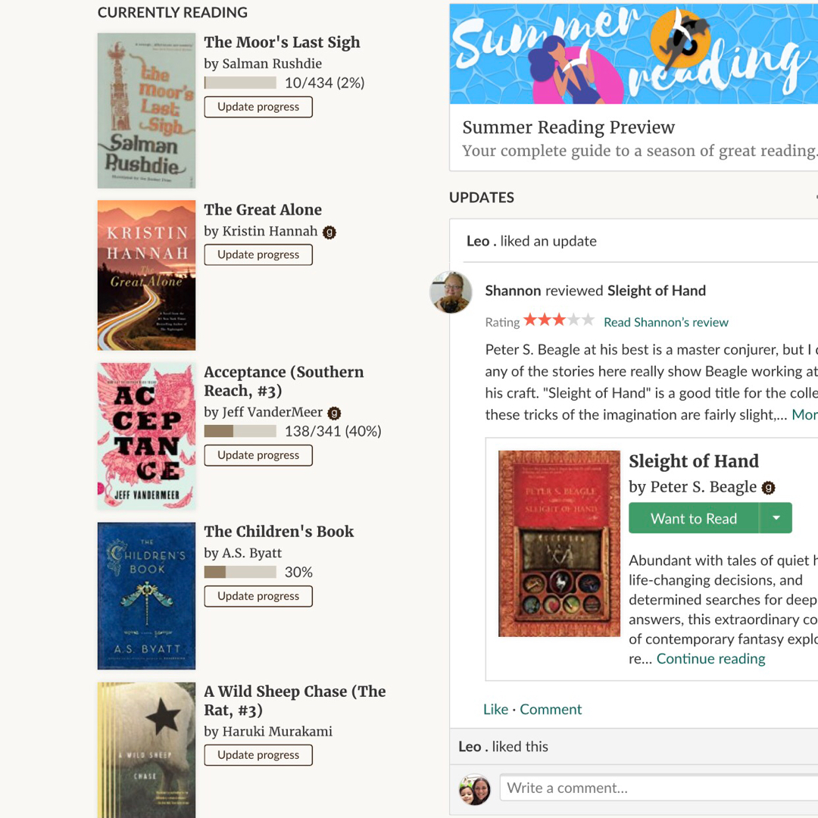Click the Comment link under the review
The height and width of the screenshot is (818, 818).
click(551, 710)
